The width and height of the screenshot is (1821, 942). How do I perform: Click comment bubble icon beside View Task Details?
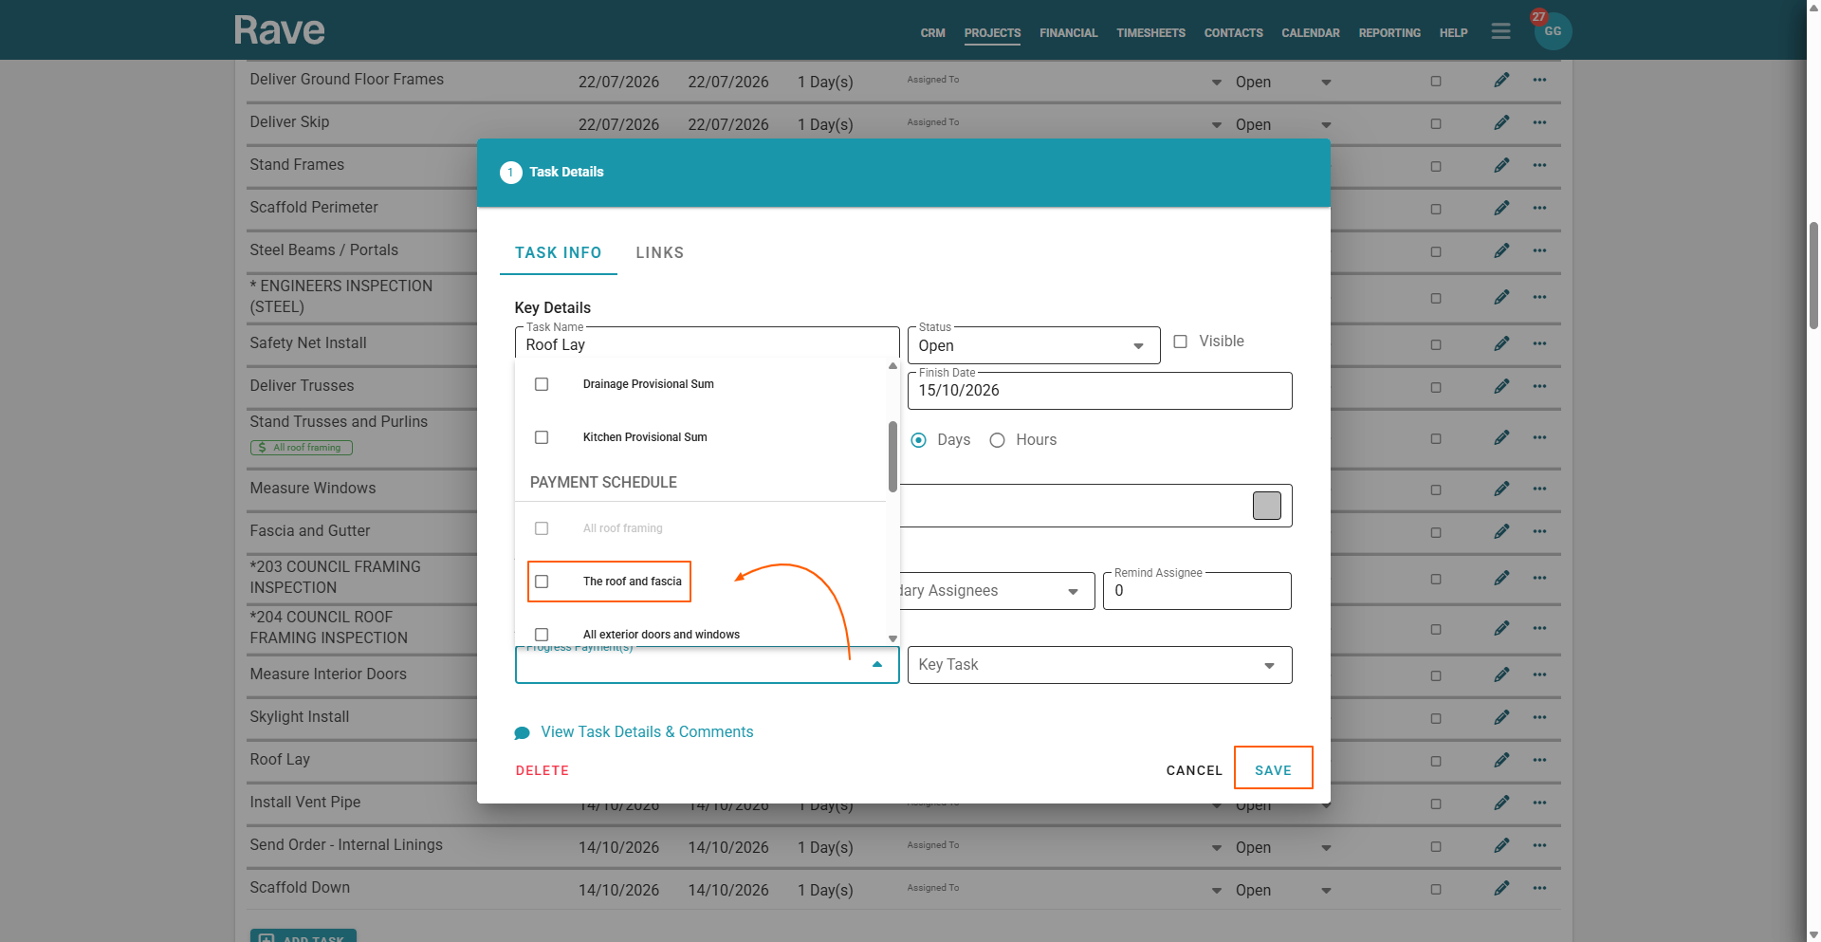click(522, 733)
